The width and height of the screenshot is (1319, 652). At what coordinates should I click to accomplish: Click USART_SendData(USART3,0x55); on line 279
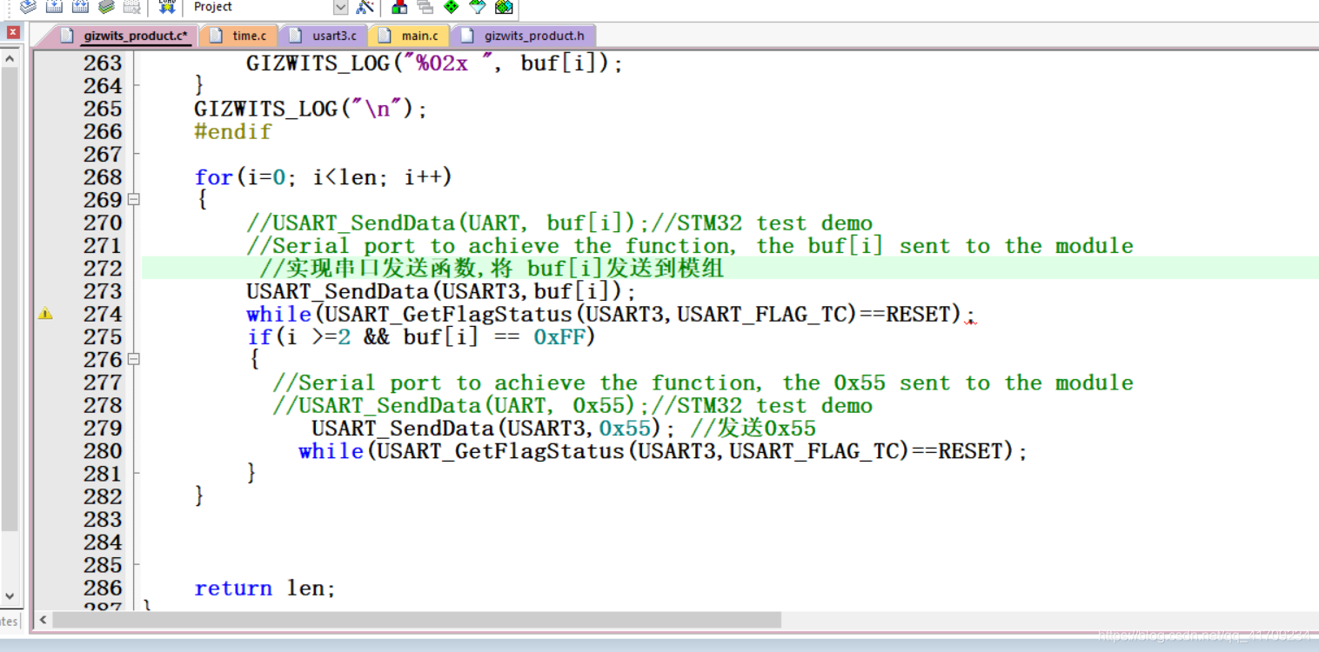(x=493, y=429)
